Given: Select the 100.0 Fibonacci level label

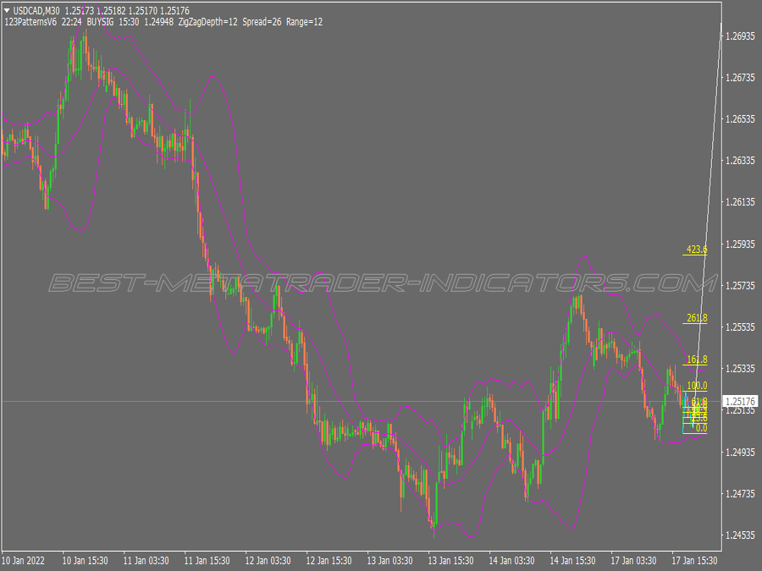Looking at the screenshot, I should point(697,386).
